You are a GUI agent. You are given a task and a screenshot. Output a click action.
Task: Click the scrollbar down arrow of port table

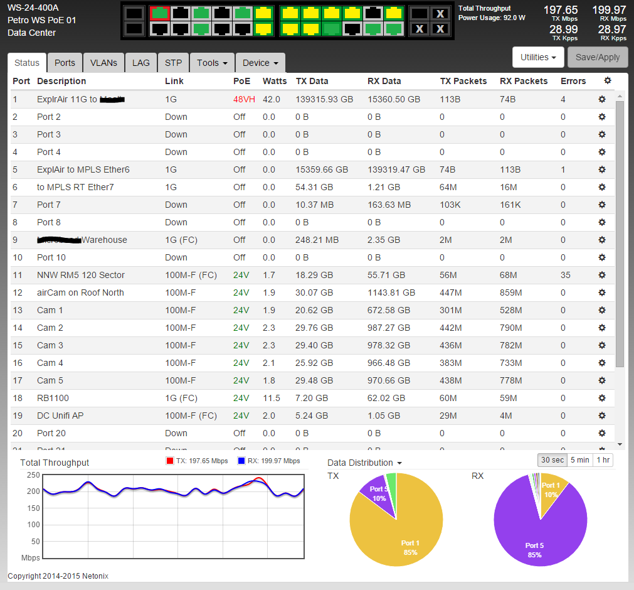coord(620,444)
